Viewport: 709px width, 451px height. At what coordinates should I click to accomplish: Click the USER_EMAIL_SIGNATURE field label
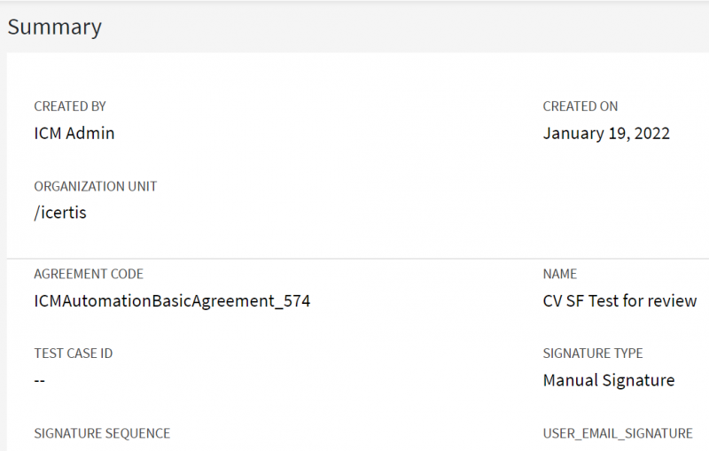[618, 433]
